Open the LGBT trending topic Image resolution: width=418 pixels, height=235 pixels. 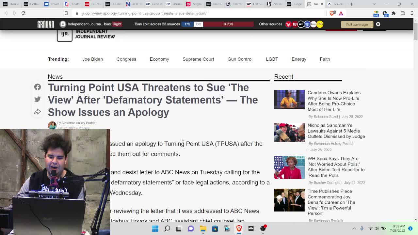pos(272,59)
